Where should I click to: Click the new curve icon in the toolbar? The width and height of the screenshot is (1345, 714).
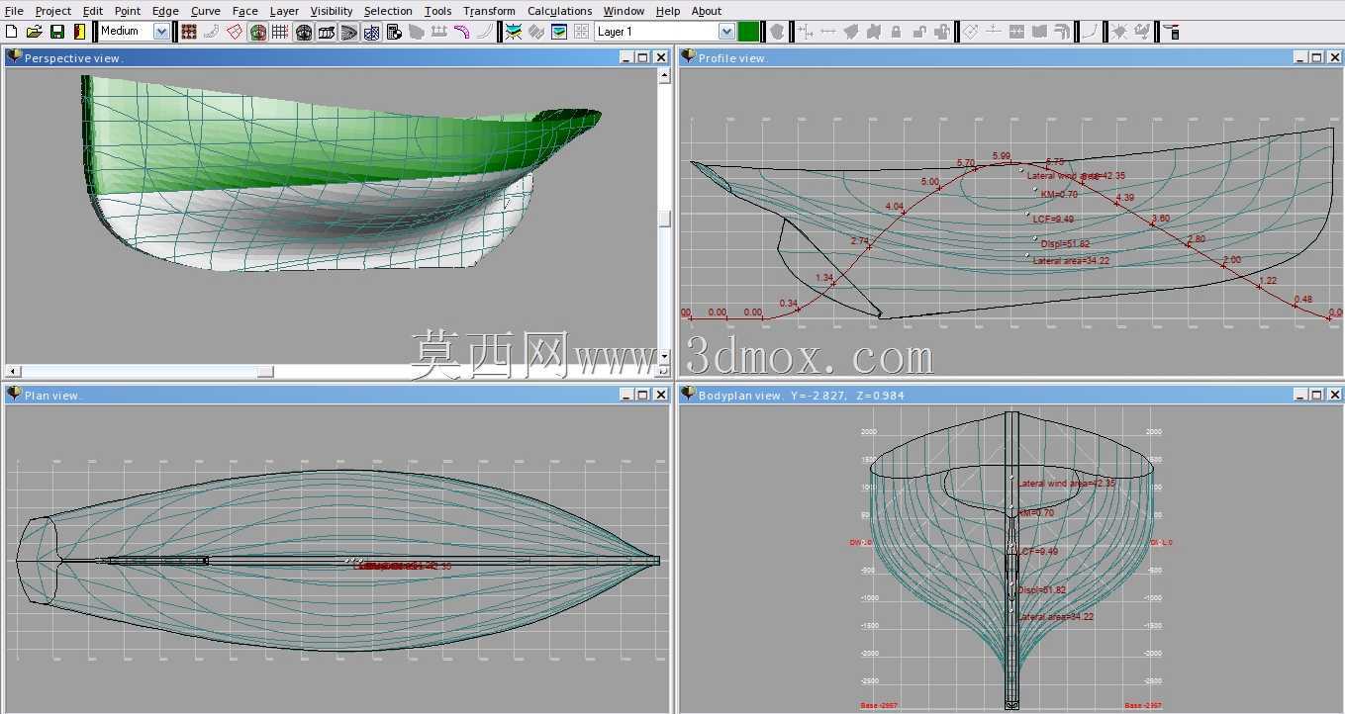tap(1090, 32)
